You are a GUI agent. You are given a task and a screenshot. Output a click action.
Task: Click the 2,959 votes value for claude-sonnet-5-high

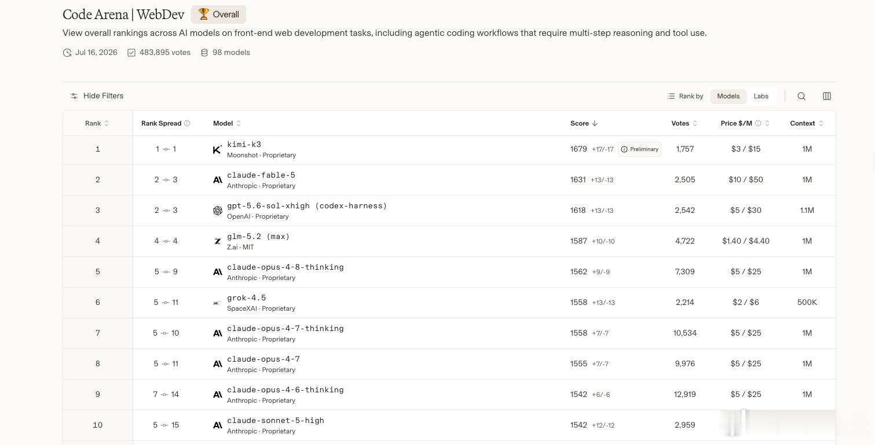coord(685,425)
